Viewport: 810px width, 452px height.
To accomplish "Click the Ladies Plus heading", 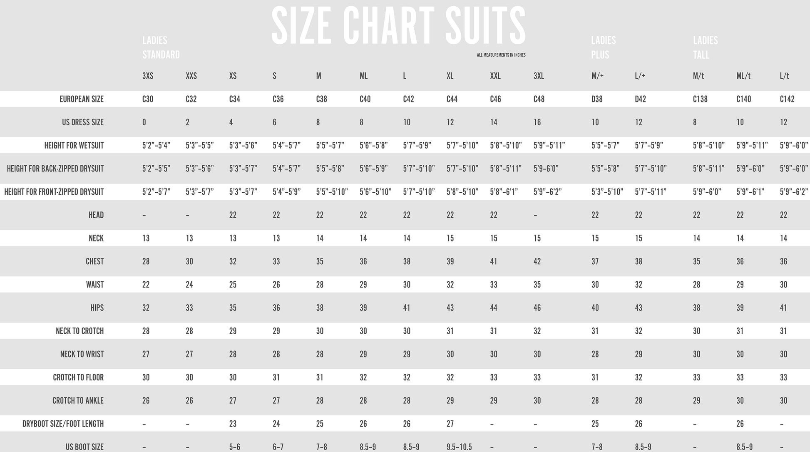I will [603, 47].
